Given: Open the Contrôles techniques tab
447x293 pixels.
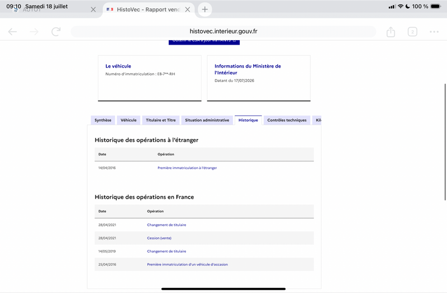Looking at the screenshot, I should click(287, 120).
